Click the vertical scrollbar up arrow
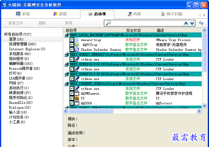209x147 pixels. [204, 30]
